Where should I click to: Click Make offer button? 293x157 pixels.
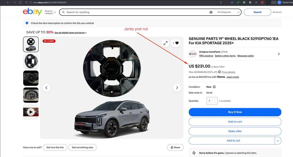coord(235,131)
